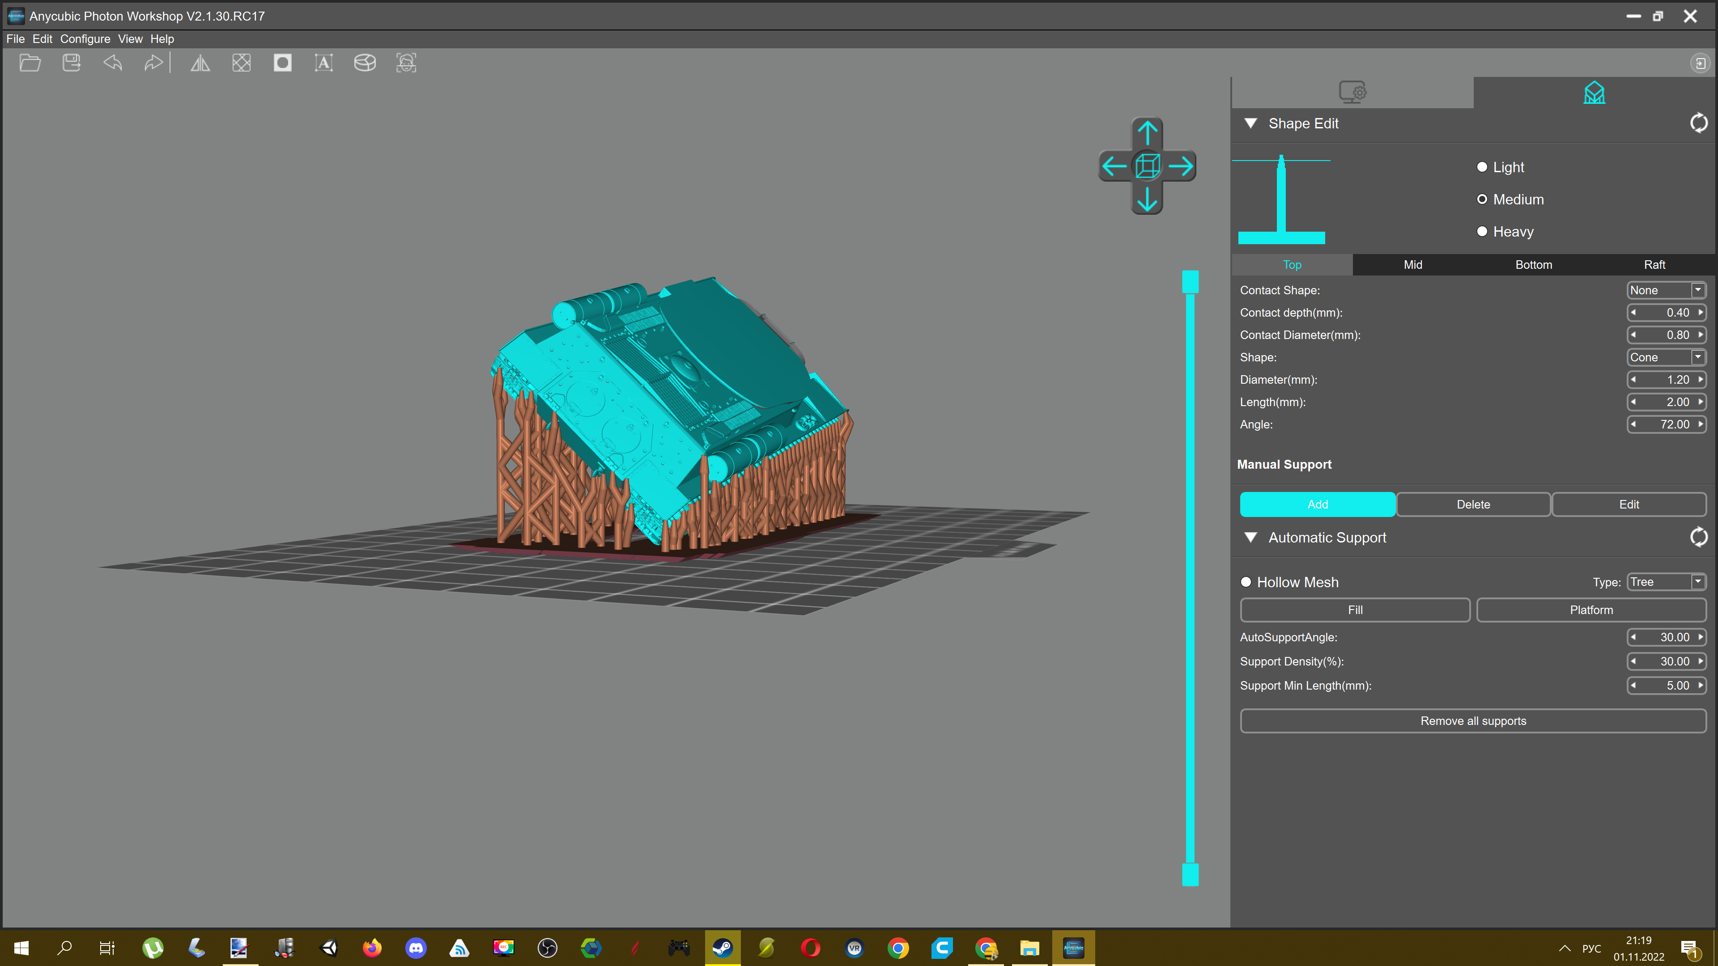Click the view cube center icon
The height and width of the screenshot is (966, 1718).
click(1147, 166)
